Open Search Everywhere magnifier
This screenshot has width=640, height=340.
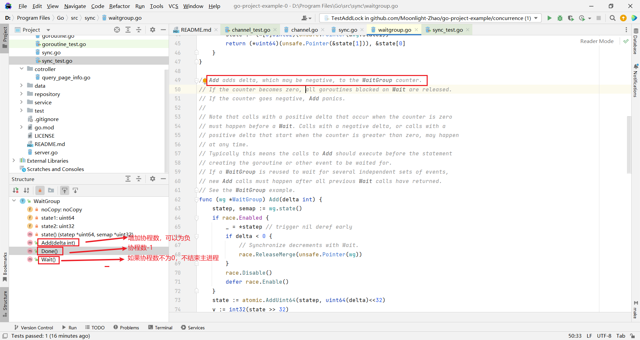point(612,18)
